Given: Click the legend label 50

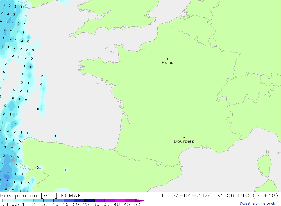Looking at the screenshot, I should tap(137, 204).
